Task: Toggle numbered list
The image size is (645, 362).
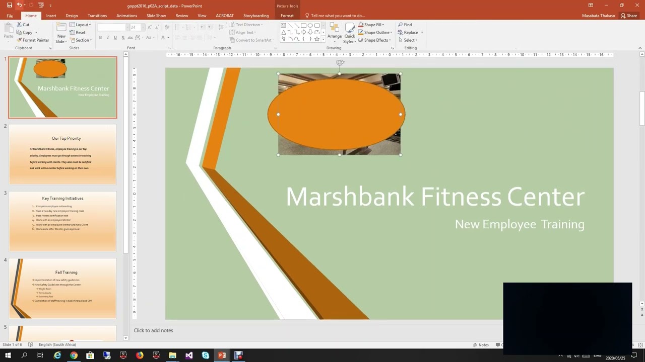Action: coord(188,27)
